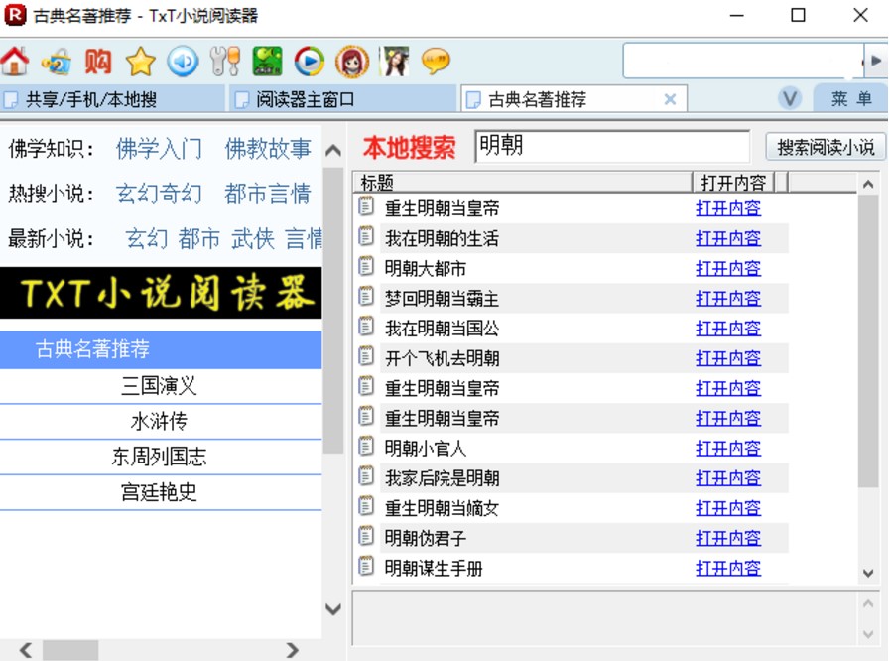
Task: Launch the green game icon
Action: click(266, 60)
